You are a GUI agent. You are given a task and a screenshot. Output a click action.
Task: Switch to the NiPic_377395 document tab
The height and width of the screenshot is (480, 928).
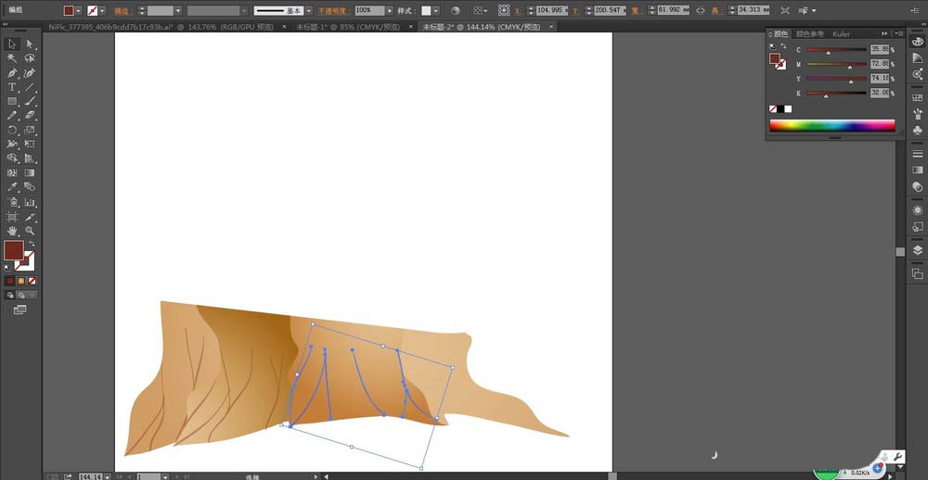point(161,27)
